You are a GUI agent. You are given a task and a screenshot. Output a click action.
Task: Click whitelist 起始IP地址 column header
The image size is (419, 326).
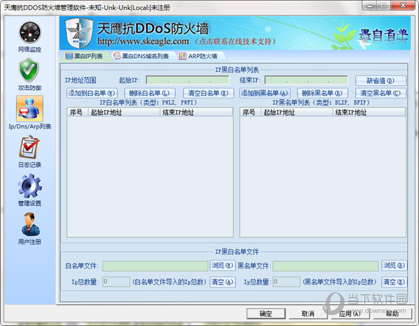124,112
